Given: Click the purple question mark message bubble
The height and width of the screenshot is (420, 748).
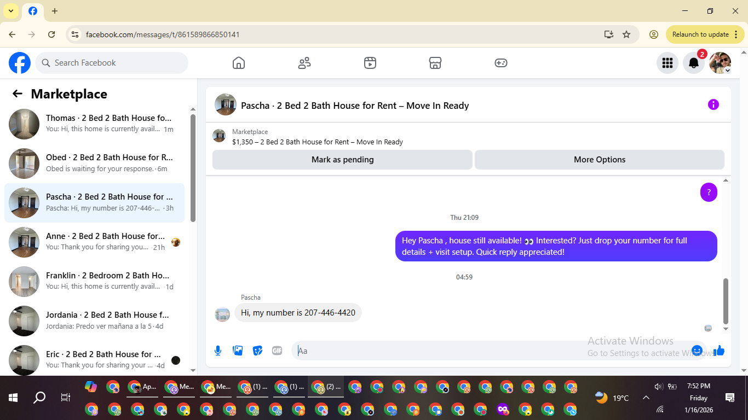Looking at the screenshot, I should tap(709, 192).
